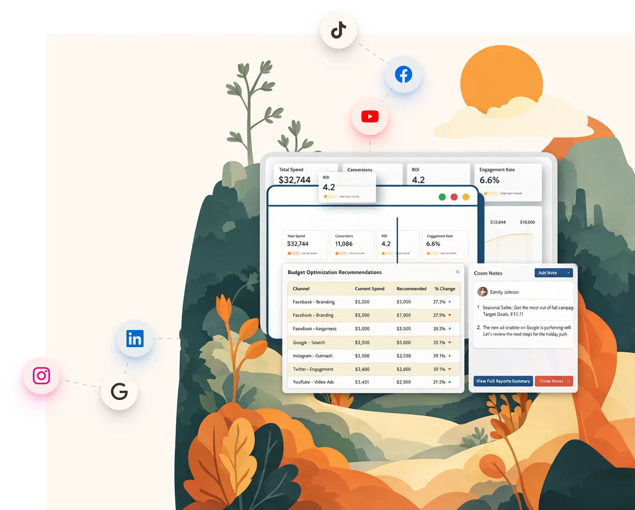This screenshot has width=635, height=510.
Task: Click the down arrow beside 35.1%
Action: [450, 342]
